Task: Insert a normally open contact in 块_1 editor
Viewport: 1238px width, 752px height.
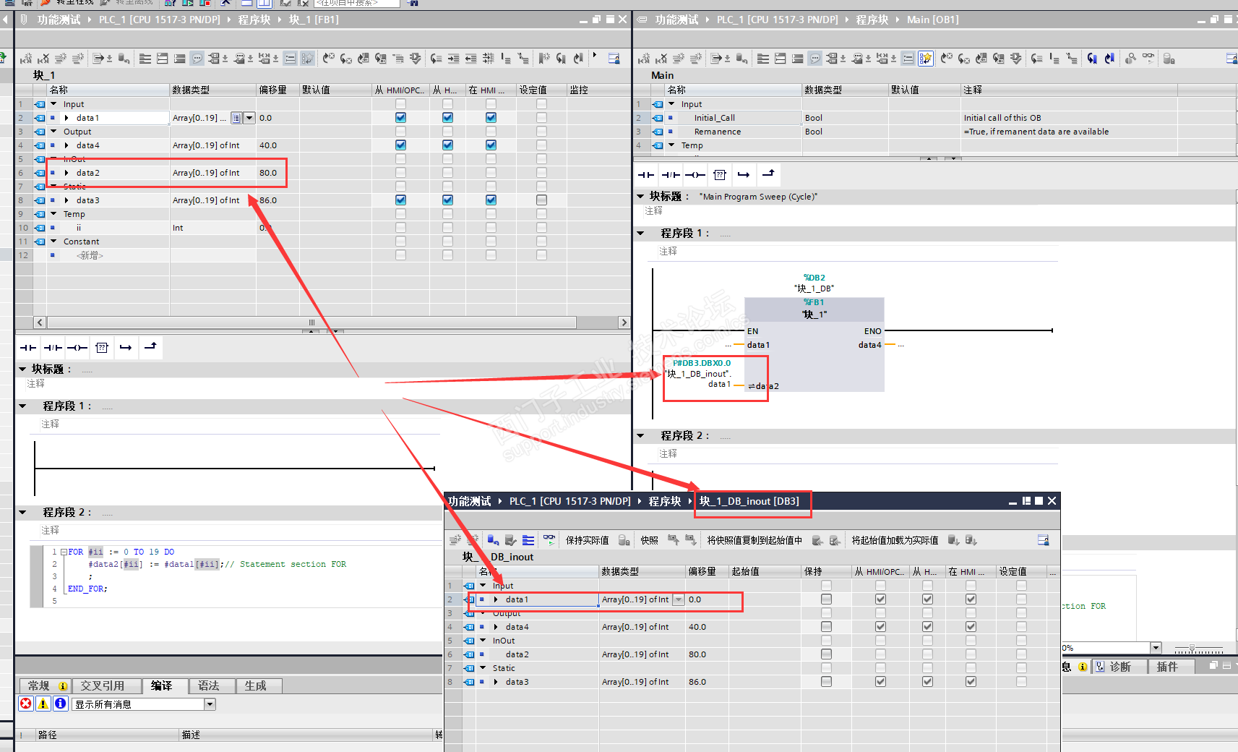Action: coord(28,348)
